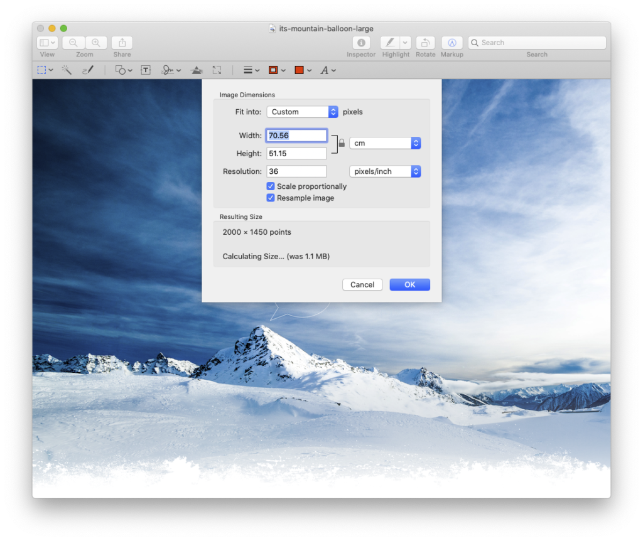The image size is (643, 541).
Task: Uncheck Scale proportionally checkbox
Action: click(271, 186)
